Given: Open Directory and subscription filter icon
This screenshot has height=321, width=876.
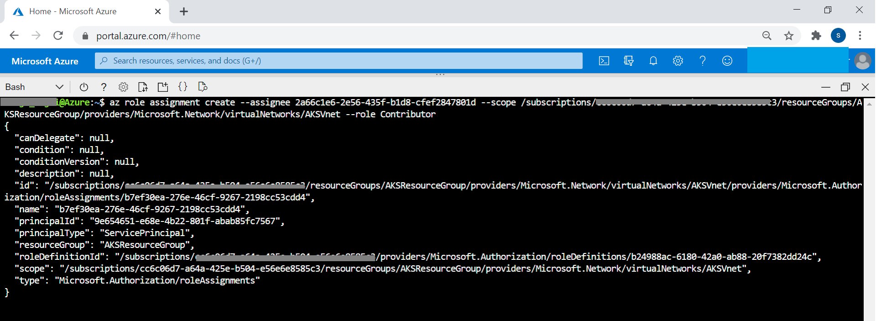Looking at the screenshot, I should point(629,61).
